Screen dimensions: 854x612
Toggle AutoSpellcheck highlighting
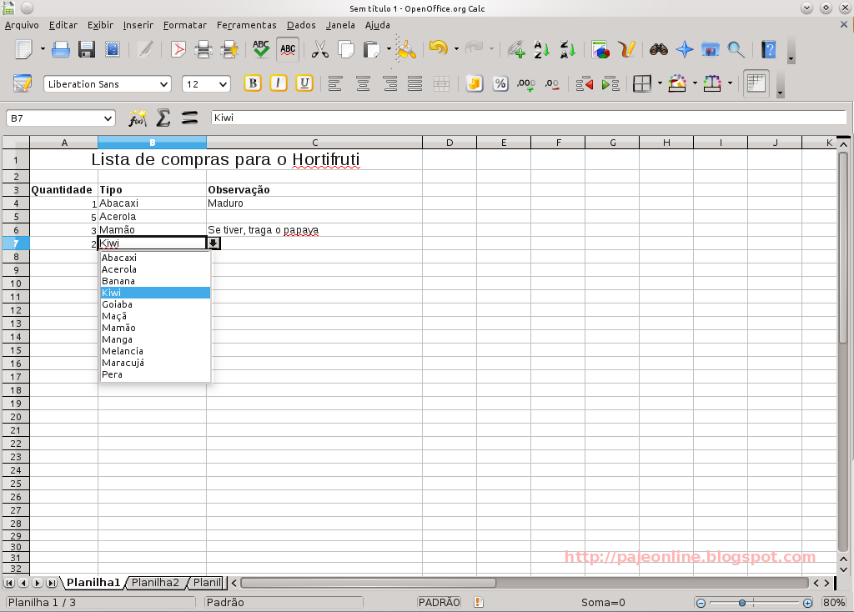coord(287,49)
